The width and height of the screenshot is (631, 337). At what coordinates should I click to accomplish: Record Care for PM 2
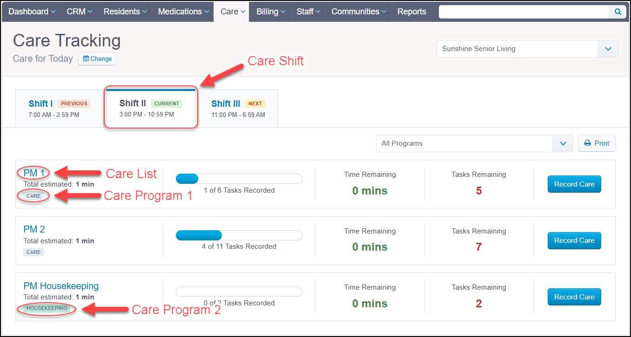click(x=574, y=240)
